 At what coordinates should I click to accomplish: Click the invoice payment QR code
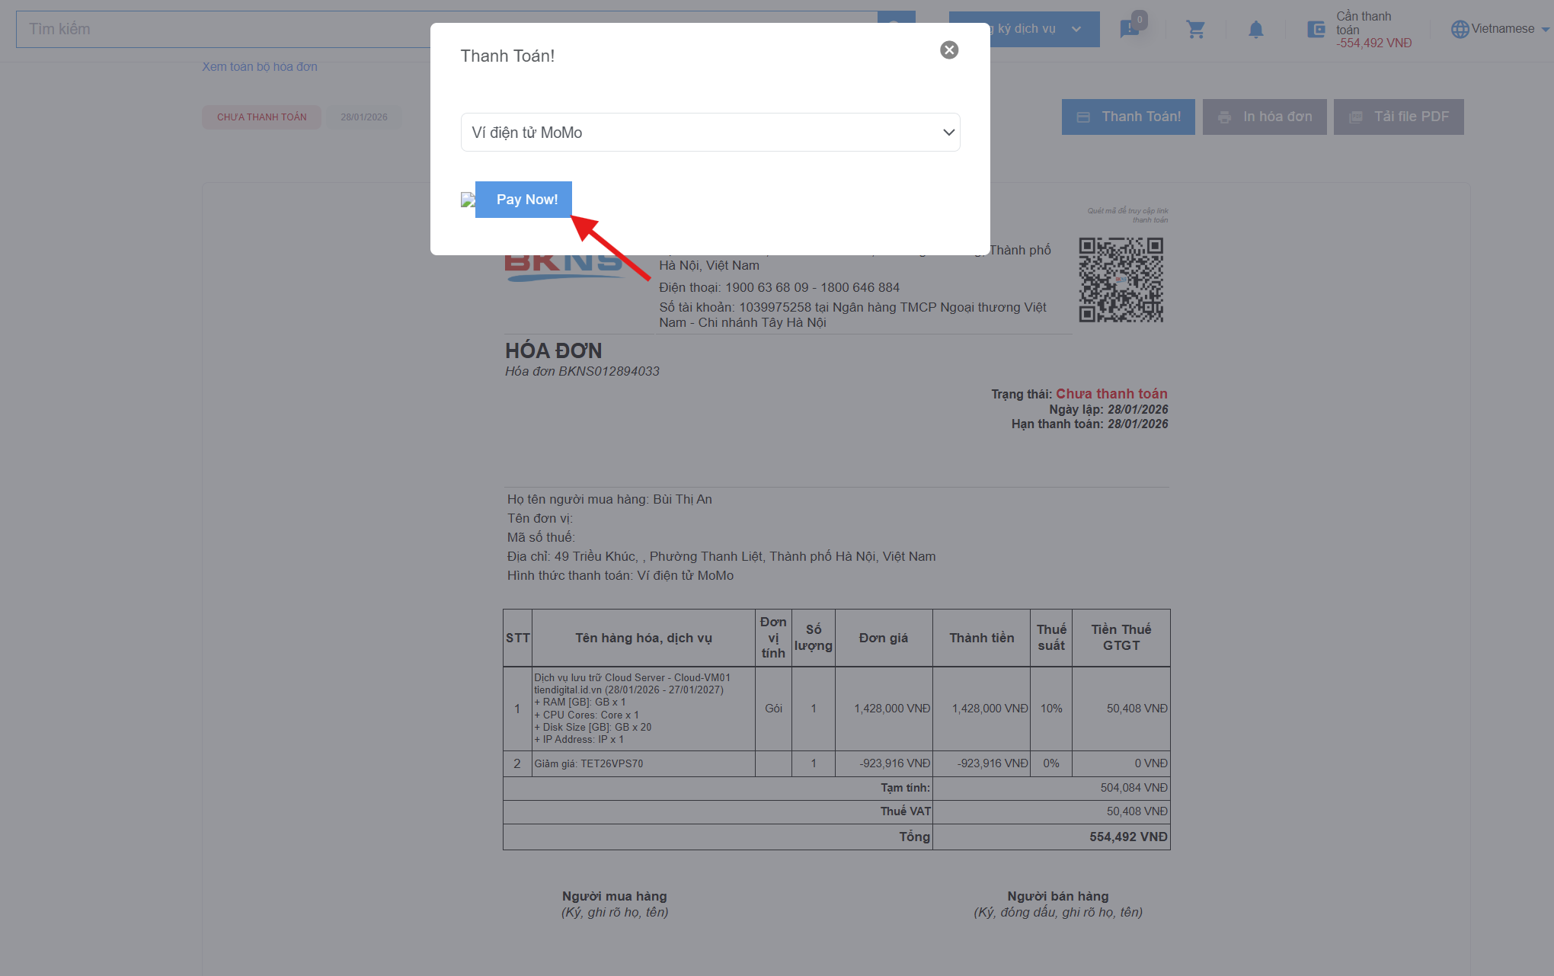(1121, 280)
